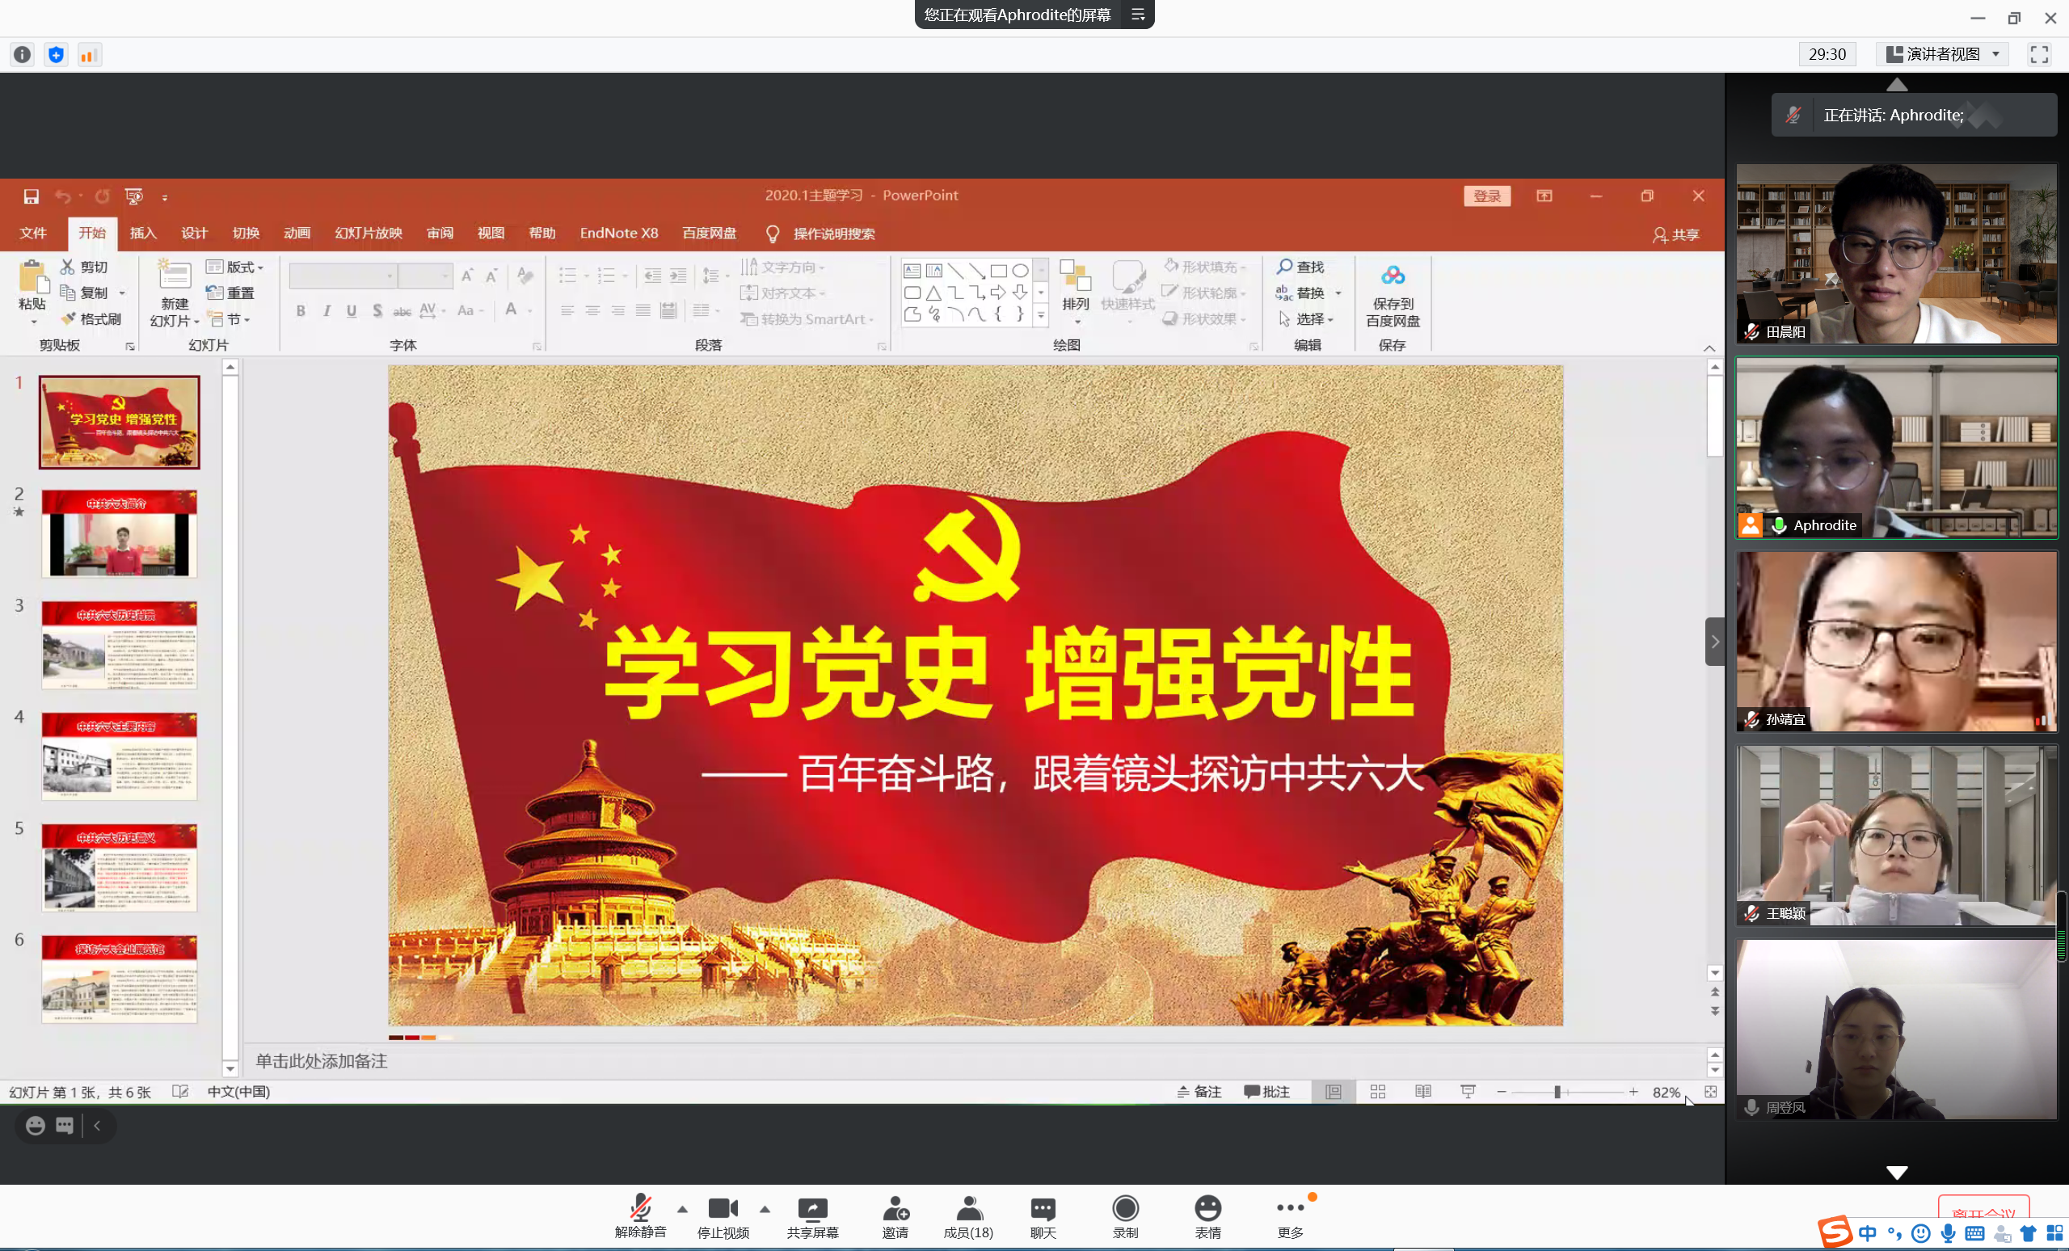Click the Arrange icon in drawing group
2069x1251 pixels.
click(1075, 276)
